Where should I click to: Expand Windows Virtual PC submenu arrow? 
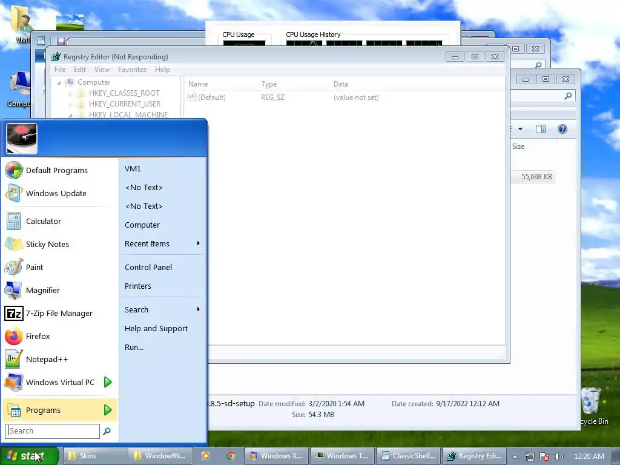point(108,383)
